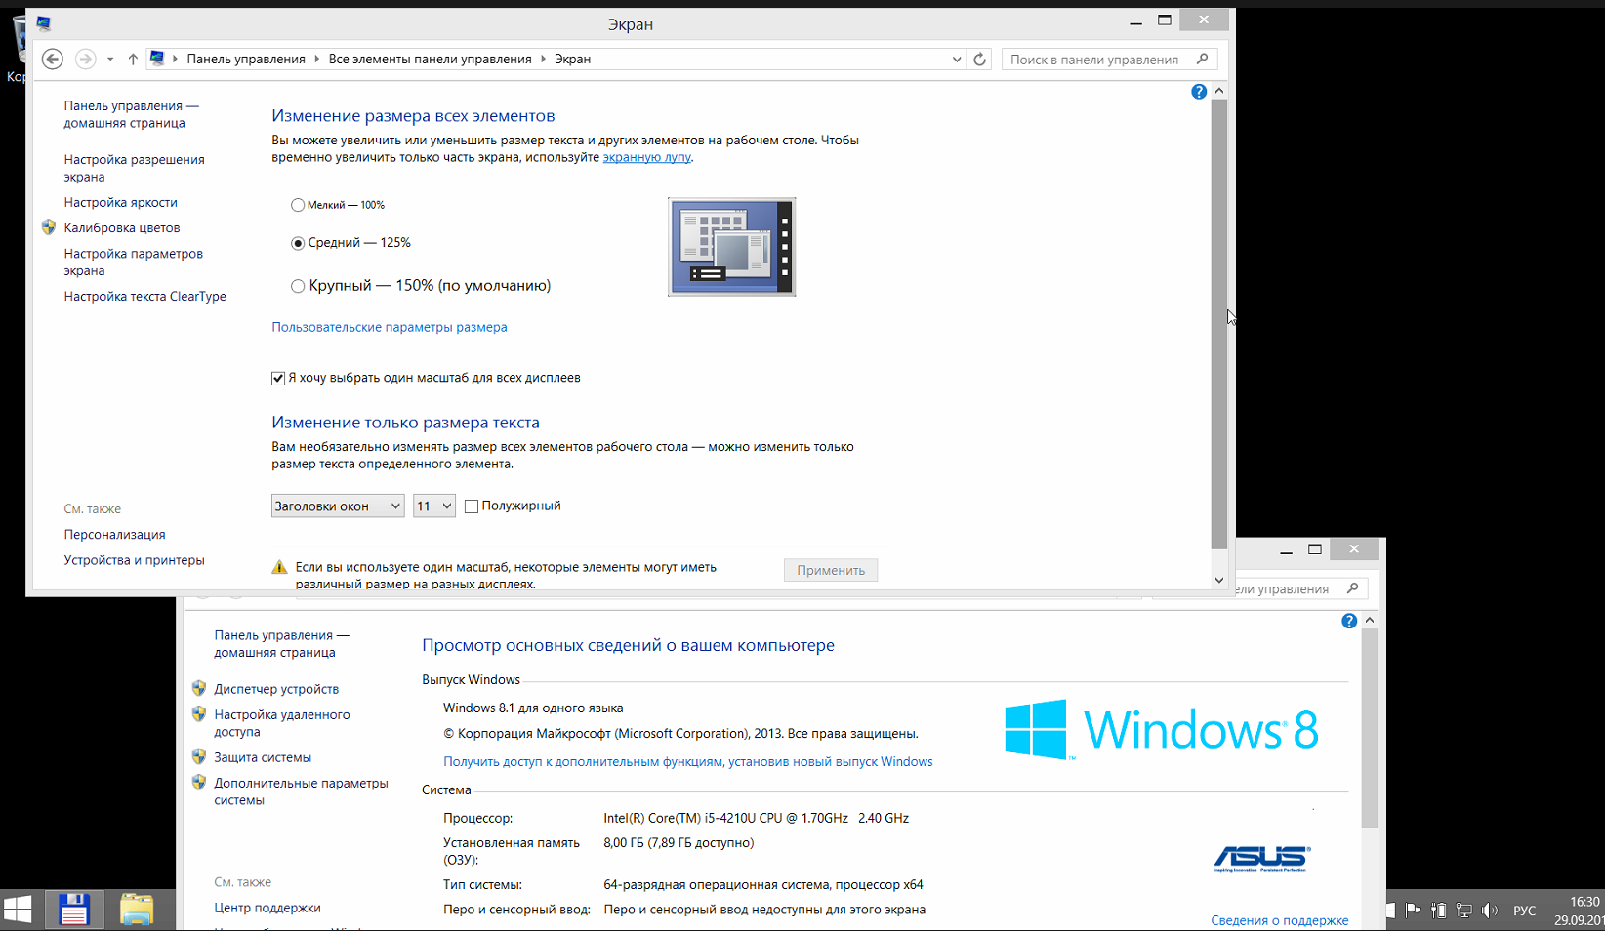Click the Windows 8 logo in the System window

1162,729
